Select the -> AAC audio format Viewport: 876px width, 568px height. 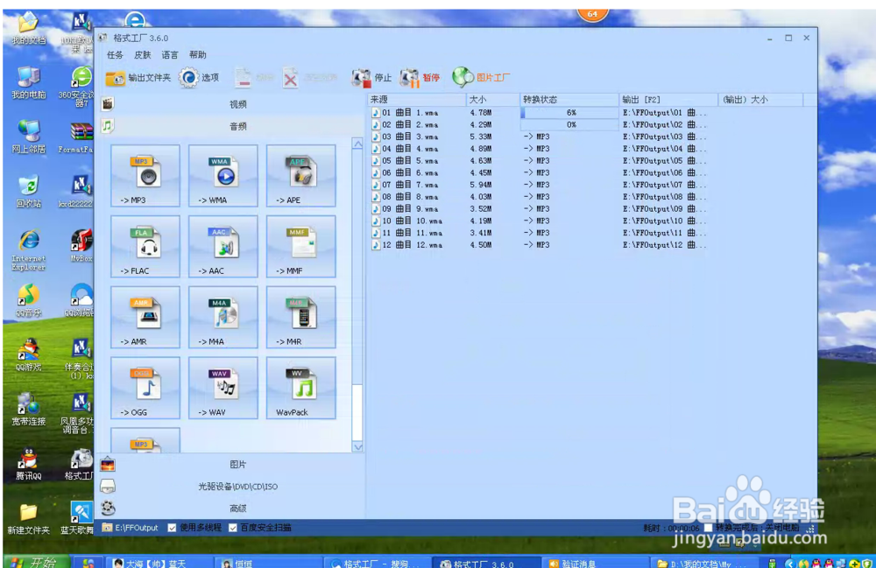[223, 247]
